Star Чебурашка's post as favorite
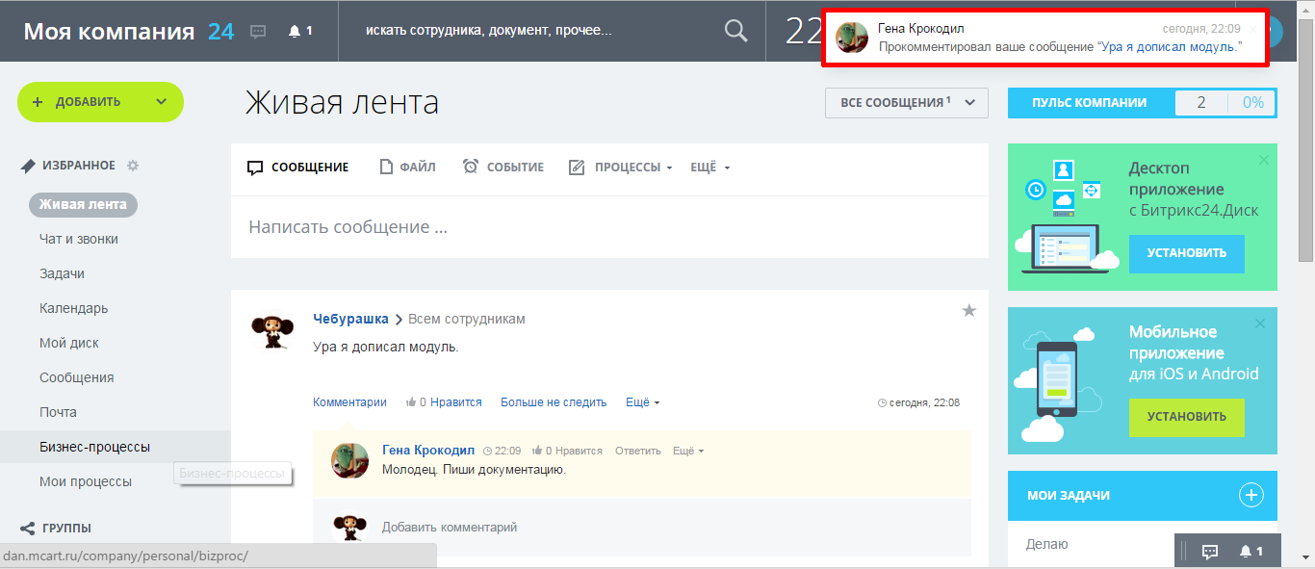Viewport: 1315px width, 569px height. pos(968,310)
